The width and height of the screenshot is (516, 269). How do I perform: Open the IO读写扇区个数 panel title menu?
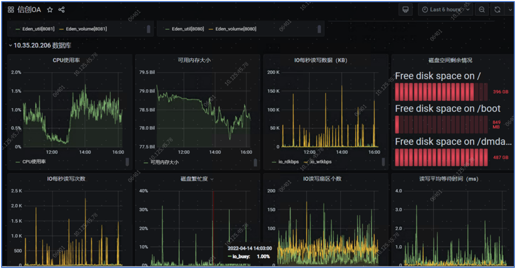(x=322, y=179)
